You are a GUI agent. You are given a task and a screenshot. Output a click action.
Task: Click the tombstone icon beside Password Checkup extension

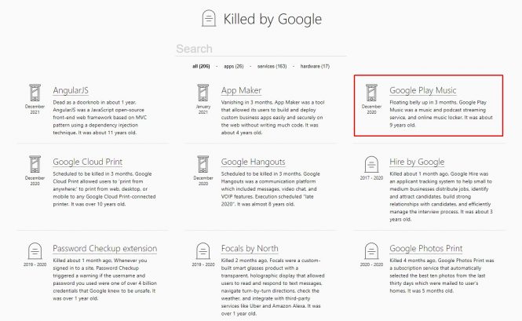click(35, 250)
